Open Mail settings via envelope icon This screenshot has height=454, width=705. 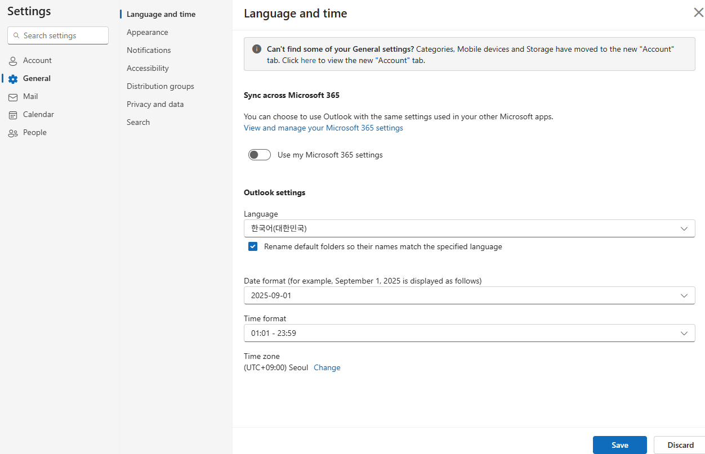click(12, 96)
